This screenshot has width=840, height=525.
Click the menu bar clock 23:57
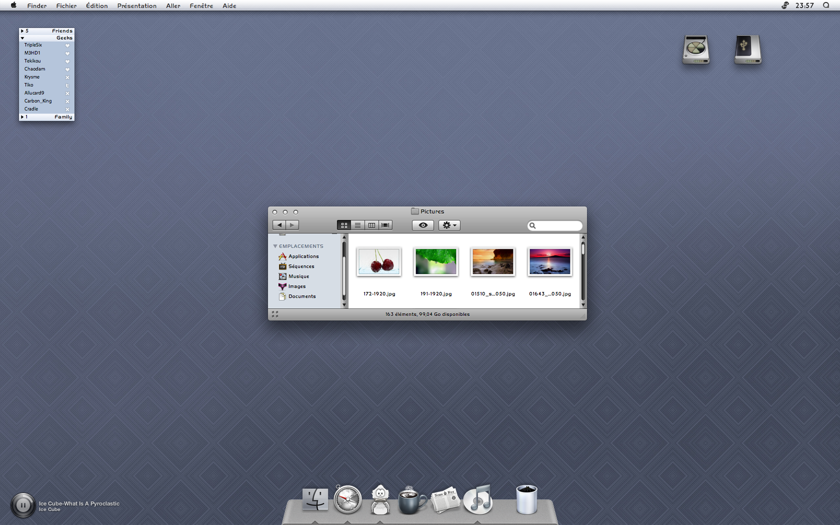[804, 5]
